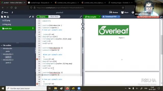
Task: Open the Overleaf Menu
Action: pyautogui.click(x=5, y=12)
